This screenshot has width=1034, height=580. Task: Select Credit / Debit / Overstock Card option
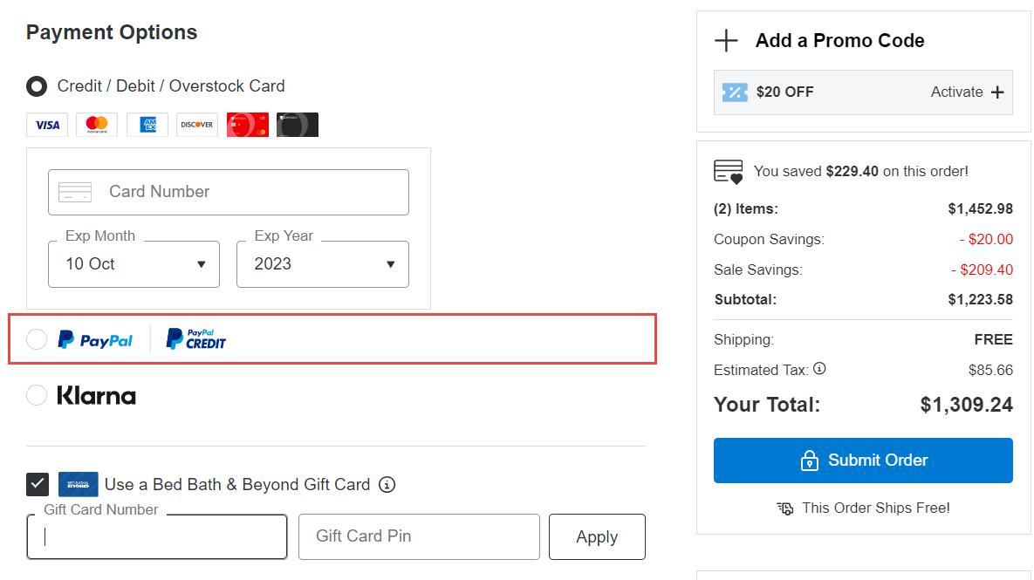pos(36,85)
